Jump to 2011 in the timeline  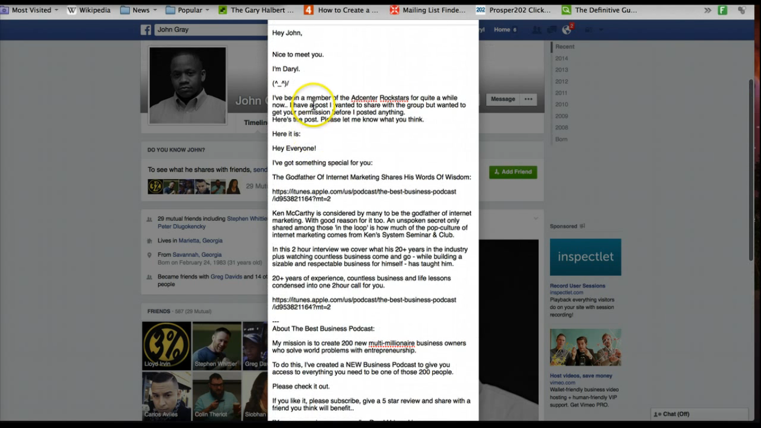pyautogui.click(x=562, y=93)
